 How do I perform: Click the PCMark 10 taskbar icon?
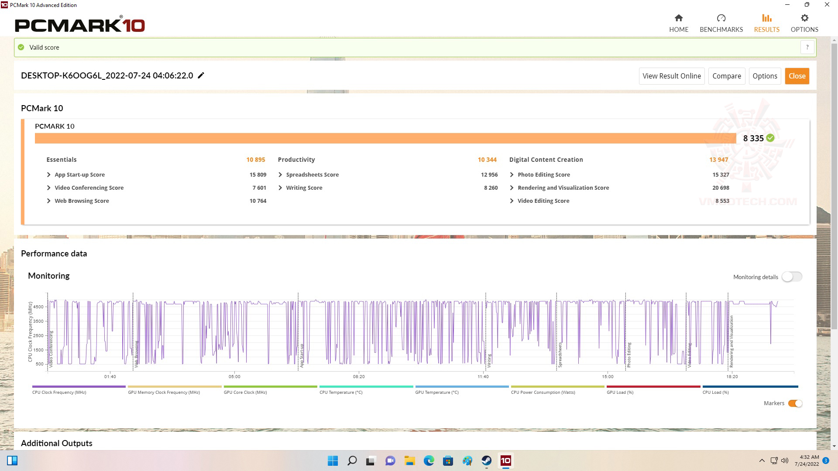pyautogui.click(x=505, y=461)
